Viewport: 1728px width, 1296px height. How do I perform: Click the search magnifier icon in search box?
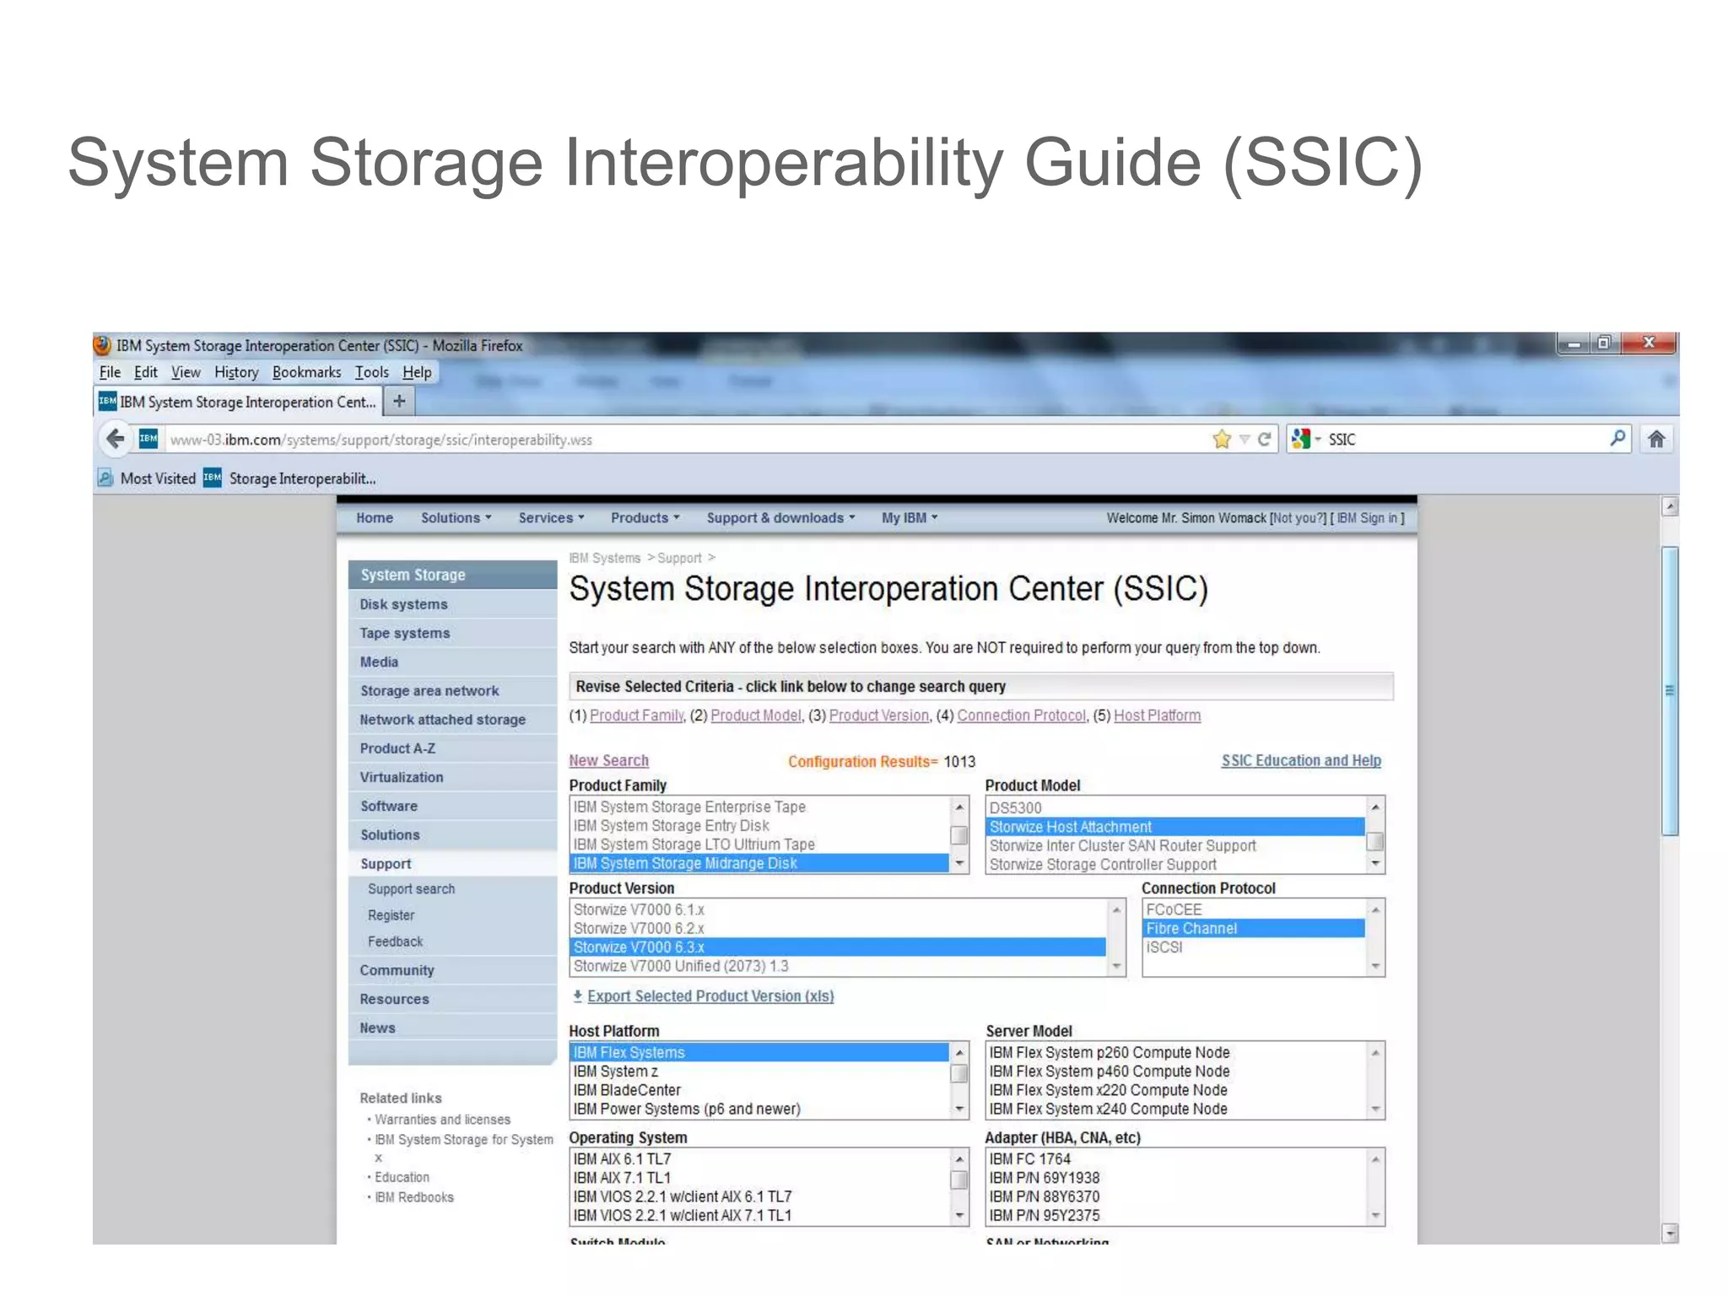point(1617,438)
